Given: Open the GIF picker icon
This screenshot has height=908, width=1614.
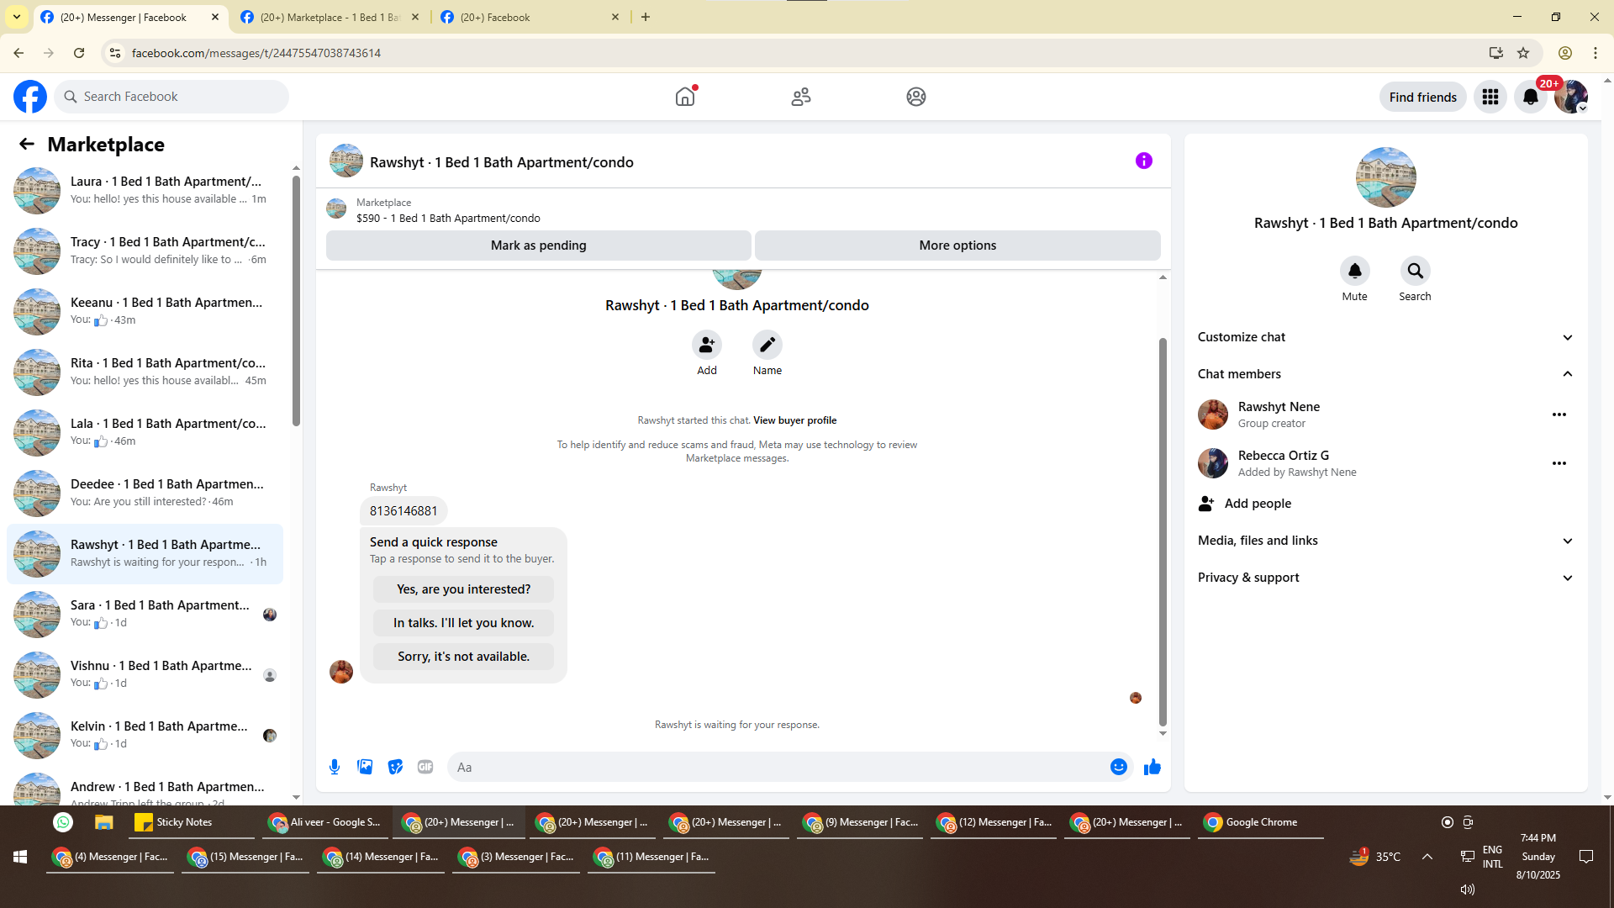Looking at the screenshot, I should point(425,767).
